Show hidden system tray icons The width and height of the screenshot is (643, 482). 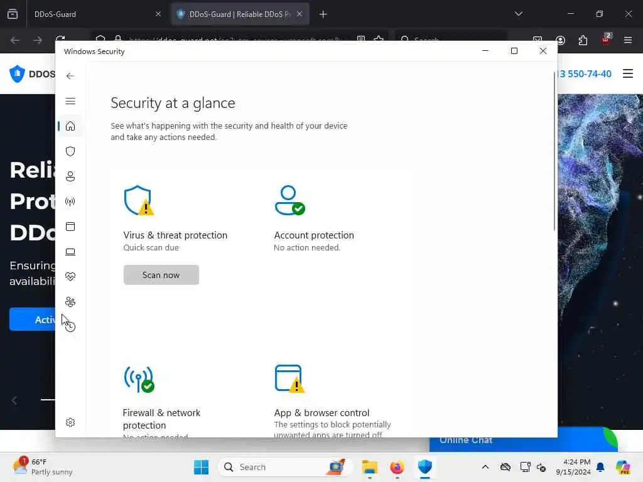click(485, 467)
